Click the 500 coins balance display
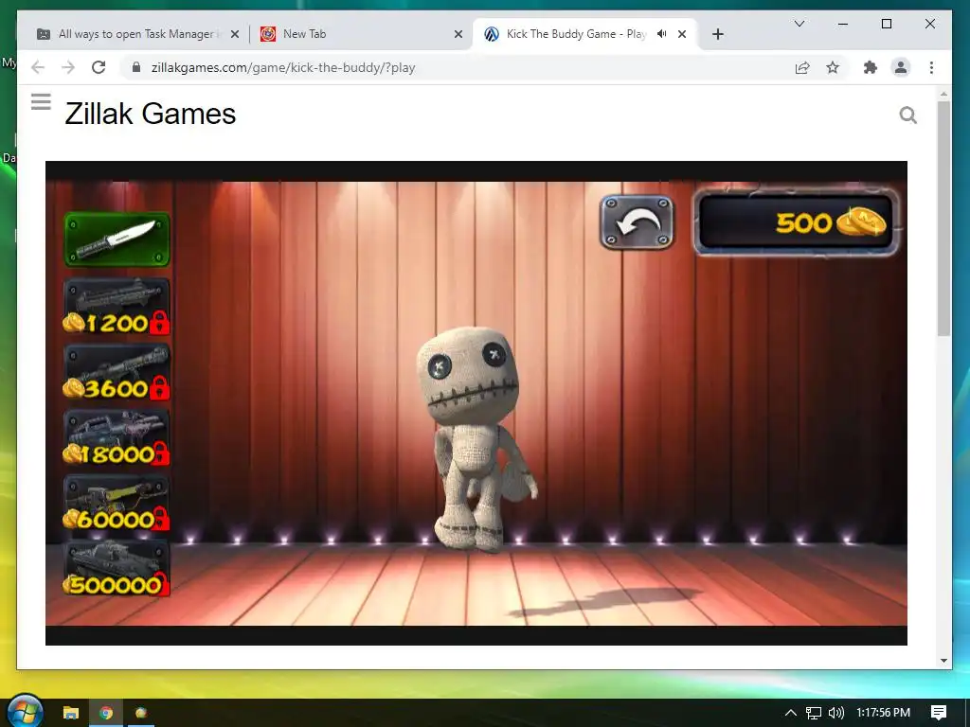The width and height of the screenshot is (970, 727). coord(796,222)
